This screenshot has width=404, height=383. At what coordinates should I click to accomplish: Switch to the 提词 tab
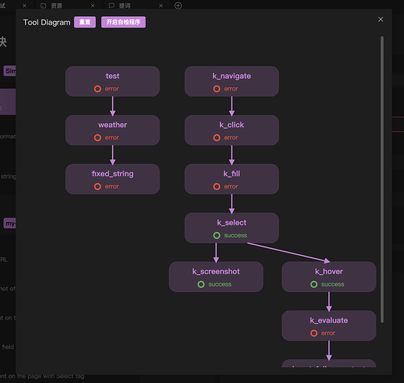[124, 5]
